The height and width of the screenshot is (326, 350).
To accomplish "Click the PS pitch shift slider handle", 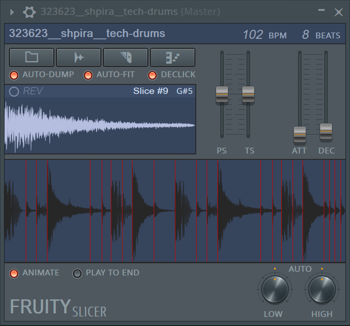I will click(x=222, y=94).
